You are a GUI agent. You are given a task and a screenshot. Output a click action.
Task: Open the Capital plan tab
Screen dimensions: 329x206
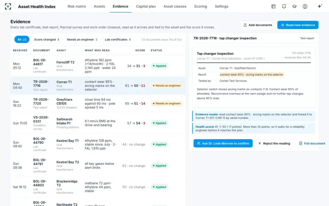[146, 6]
